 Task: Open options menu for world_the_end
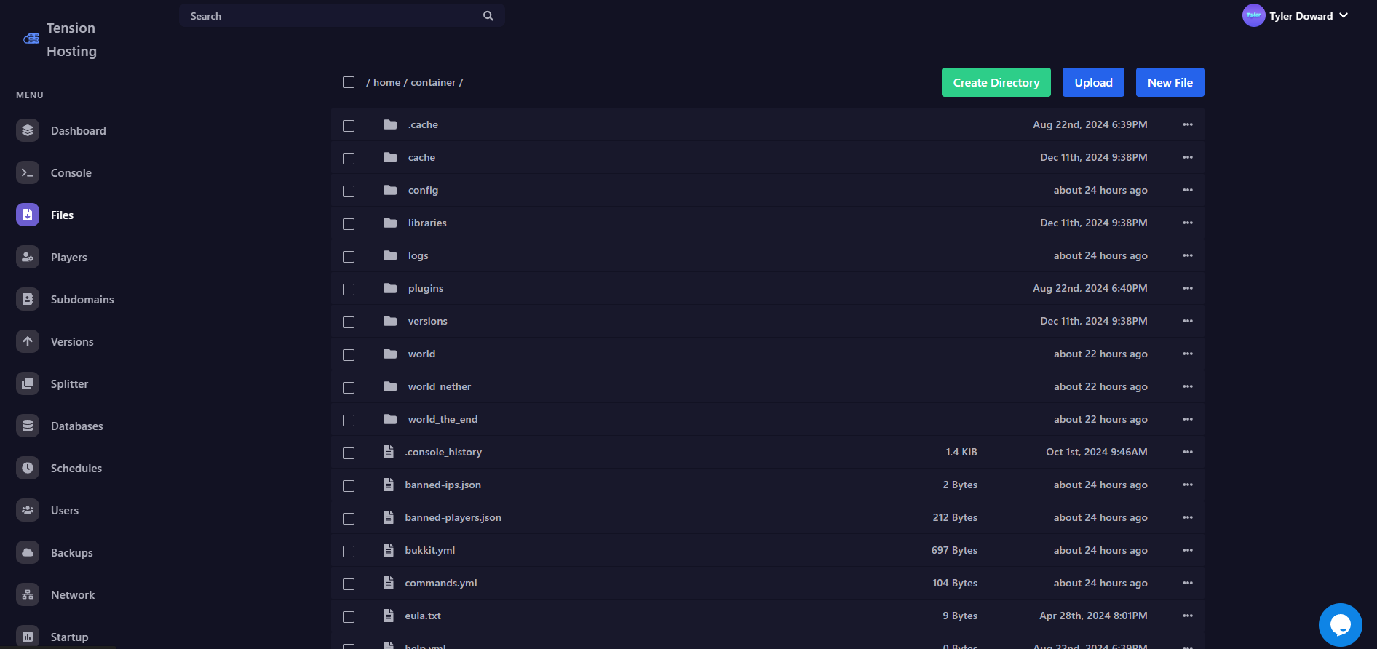pyautogui.click(x=1188, y=419)
